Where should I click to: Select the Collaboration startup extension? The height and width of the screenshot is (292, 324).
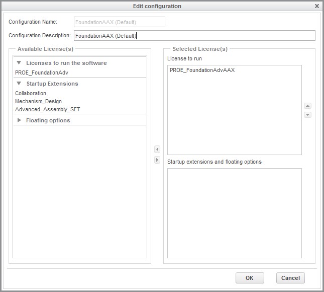(x=31, y=94)
